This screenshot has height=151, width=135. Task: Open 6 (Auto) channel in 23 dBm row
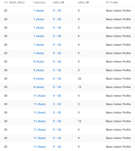click(x=39, y=78)
